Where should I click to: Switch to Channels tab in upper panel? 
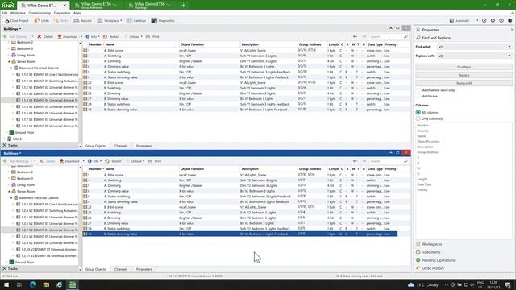click(121, 146)
